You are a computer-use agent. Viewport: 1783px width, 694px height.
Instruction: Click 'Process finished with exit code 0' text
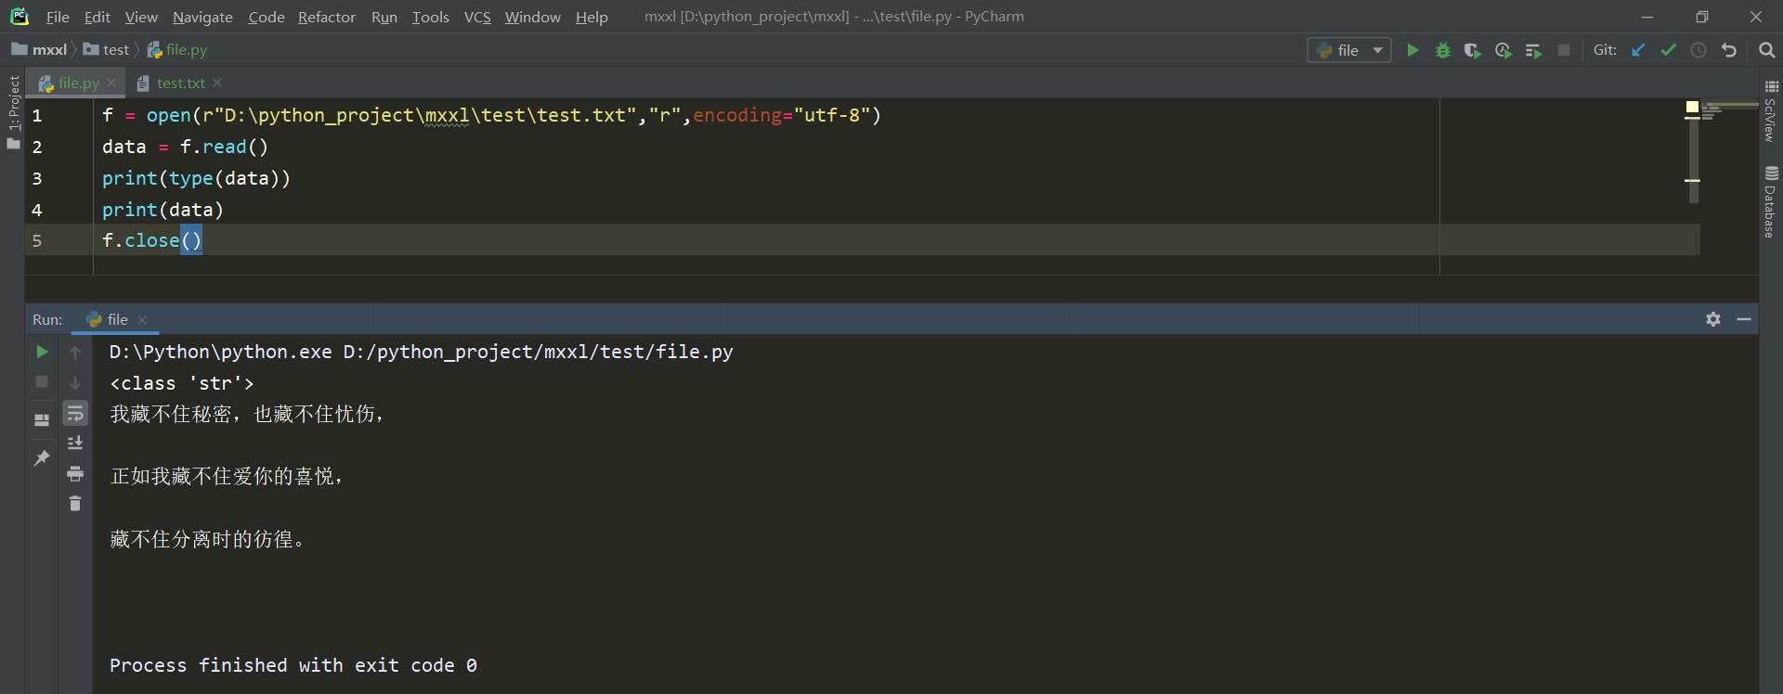point(293,665)
